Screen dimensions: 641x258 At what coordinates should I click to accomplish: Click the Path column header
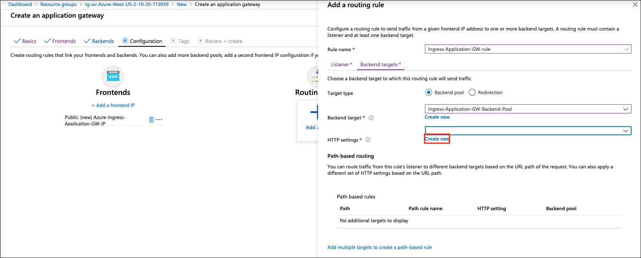click(x=345, y=209)
